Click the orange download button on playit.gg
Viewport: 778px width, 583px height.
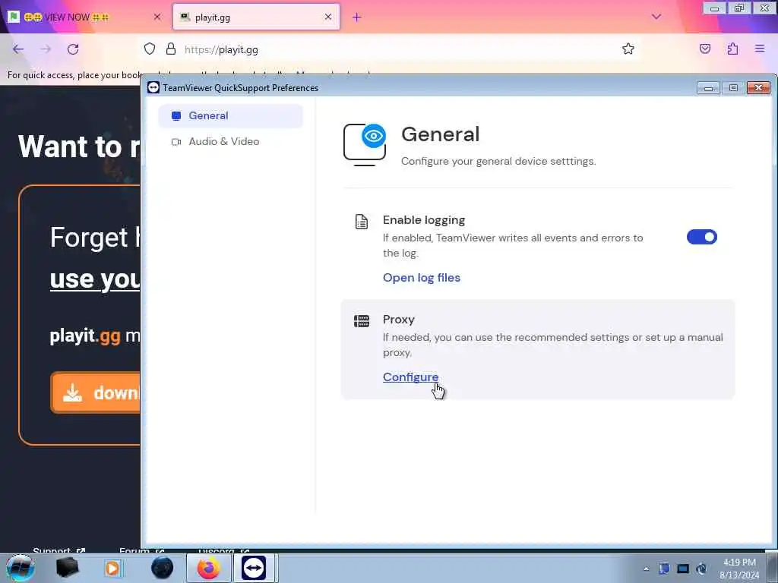[95, 392]
